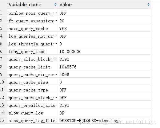
Task: Select the ft_query_expansion value 20
Action: [x=104, y=21]
